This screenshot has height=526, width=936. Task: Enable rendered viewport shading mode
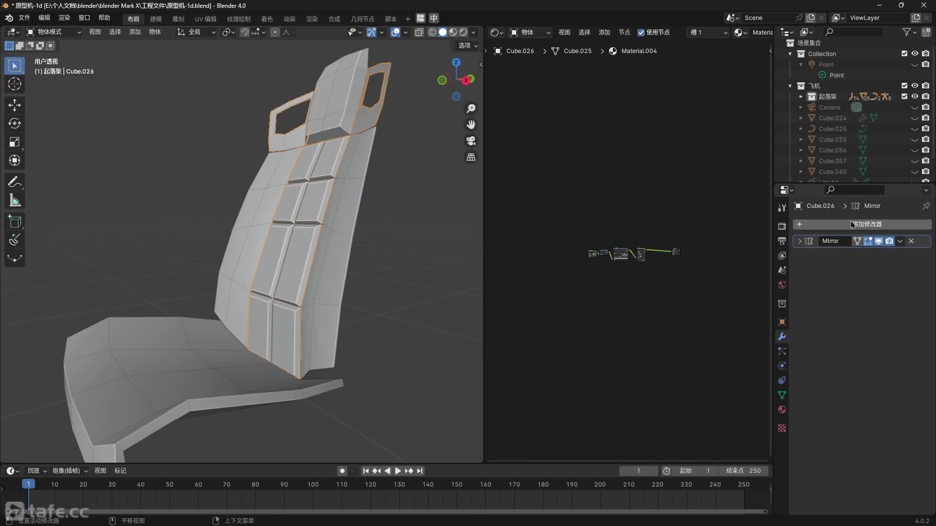click(464, 32)
